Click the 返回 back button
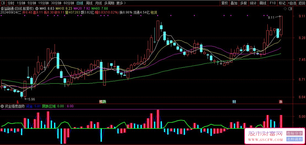This screenshot has width=306, height=145. [302, 3]
